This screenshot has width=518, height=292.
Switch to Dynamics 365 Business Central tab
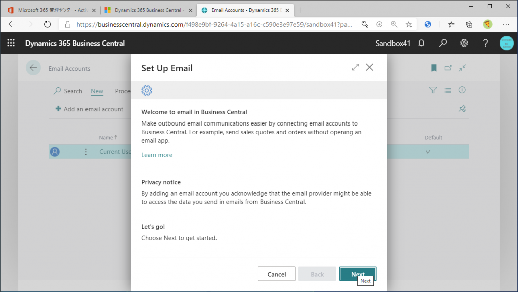click(149, 10)
